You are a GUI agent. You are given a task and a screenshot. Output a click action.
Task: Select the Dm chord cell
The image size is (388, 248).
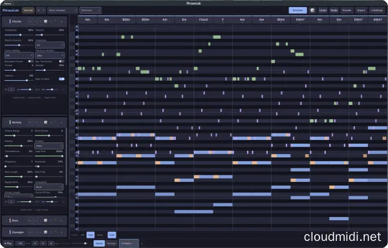(x=339, y=20)
